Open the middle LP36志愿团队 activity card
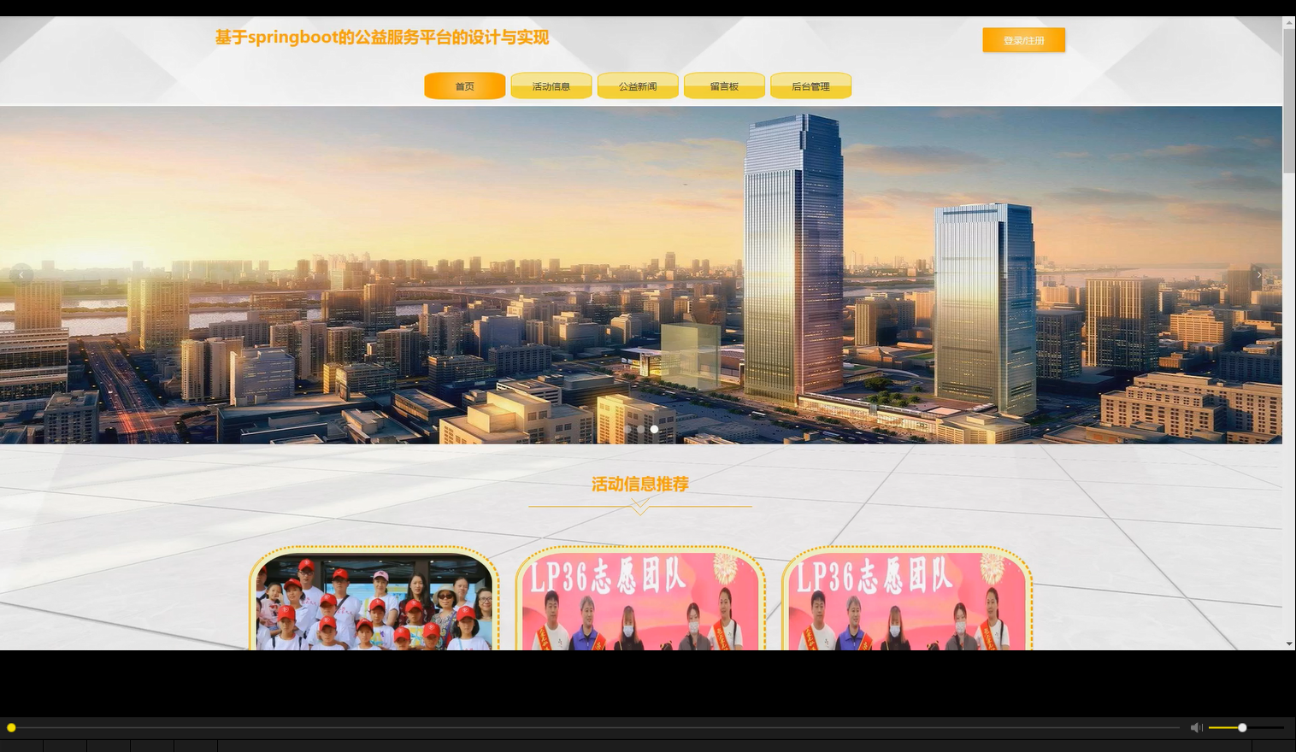 point(640,599)
